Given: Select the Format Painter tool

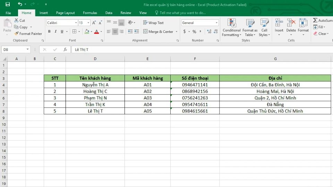Looking at the screenshot, I should 28,34.
